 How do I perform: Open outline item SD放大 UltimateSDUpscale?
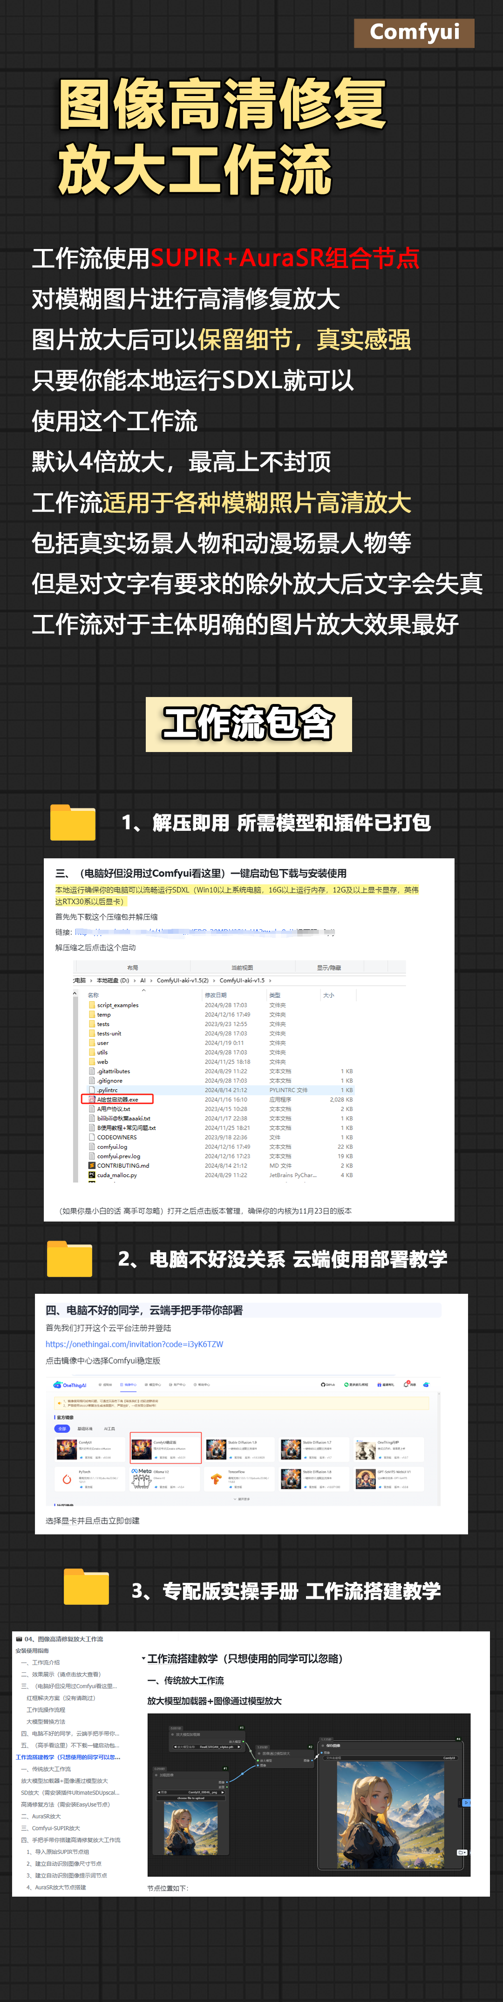70,1792
